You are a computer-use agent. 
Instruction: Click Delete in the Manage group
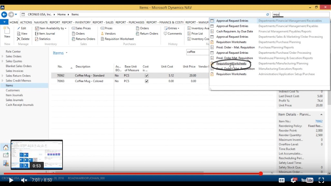(23, 39)
